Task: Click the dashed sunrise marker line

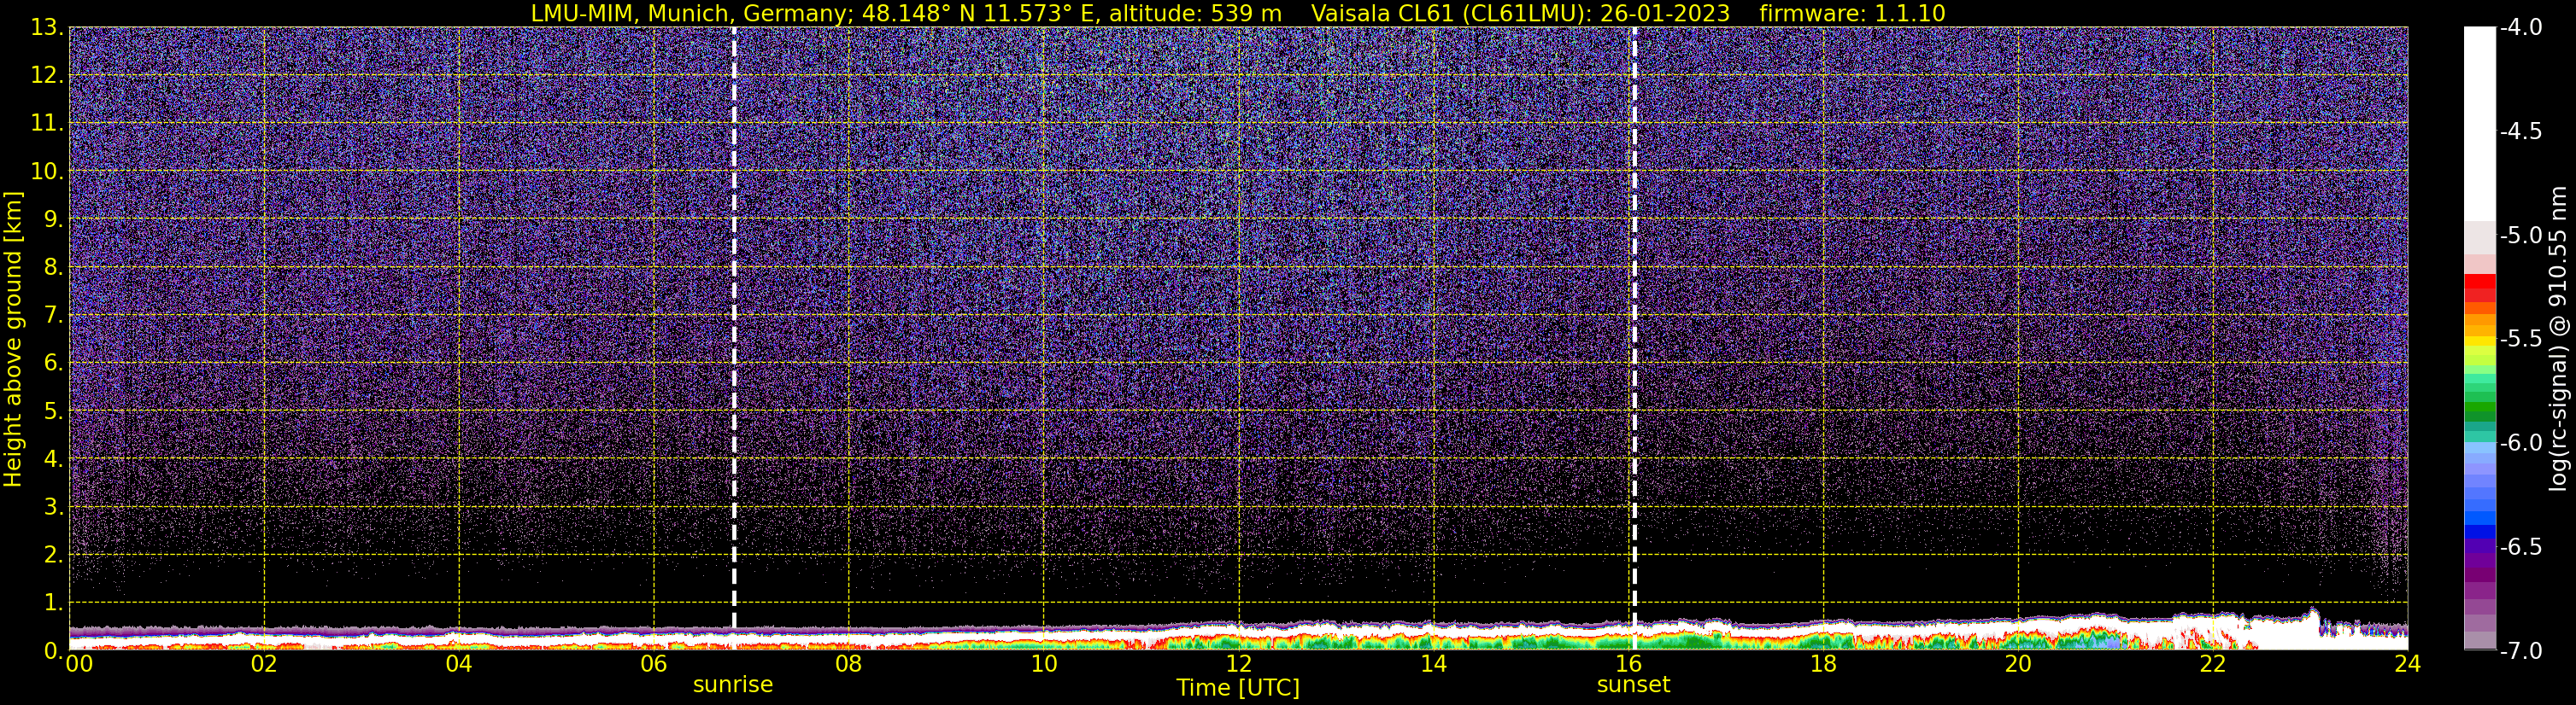Action: click(734, 328)
